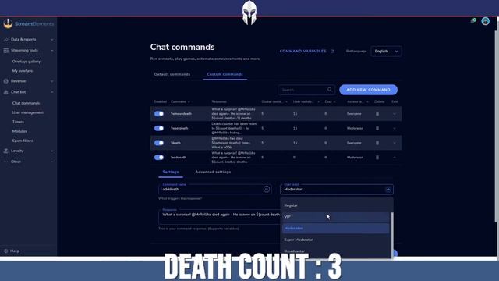
Task: Go to Overlays gallery
Action: pyautogui.click(x=27, y=62)
